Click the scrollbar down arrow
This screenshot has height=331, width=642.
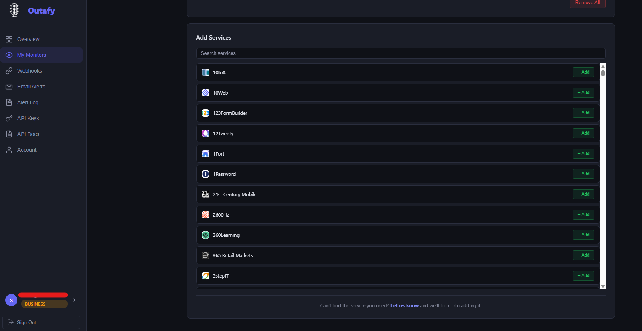click(x=603, y=287)
